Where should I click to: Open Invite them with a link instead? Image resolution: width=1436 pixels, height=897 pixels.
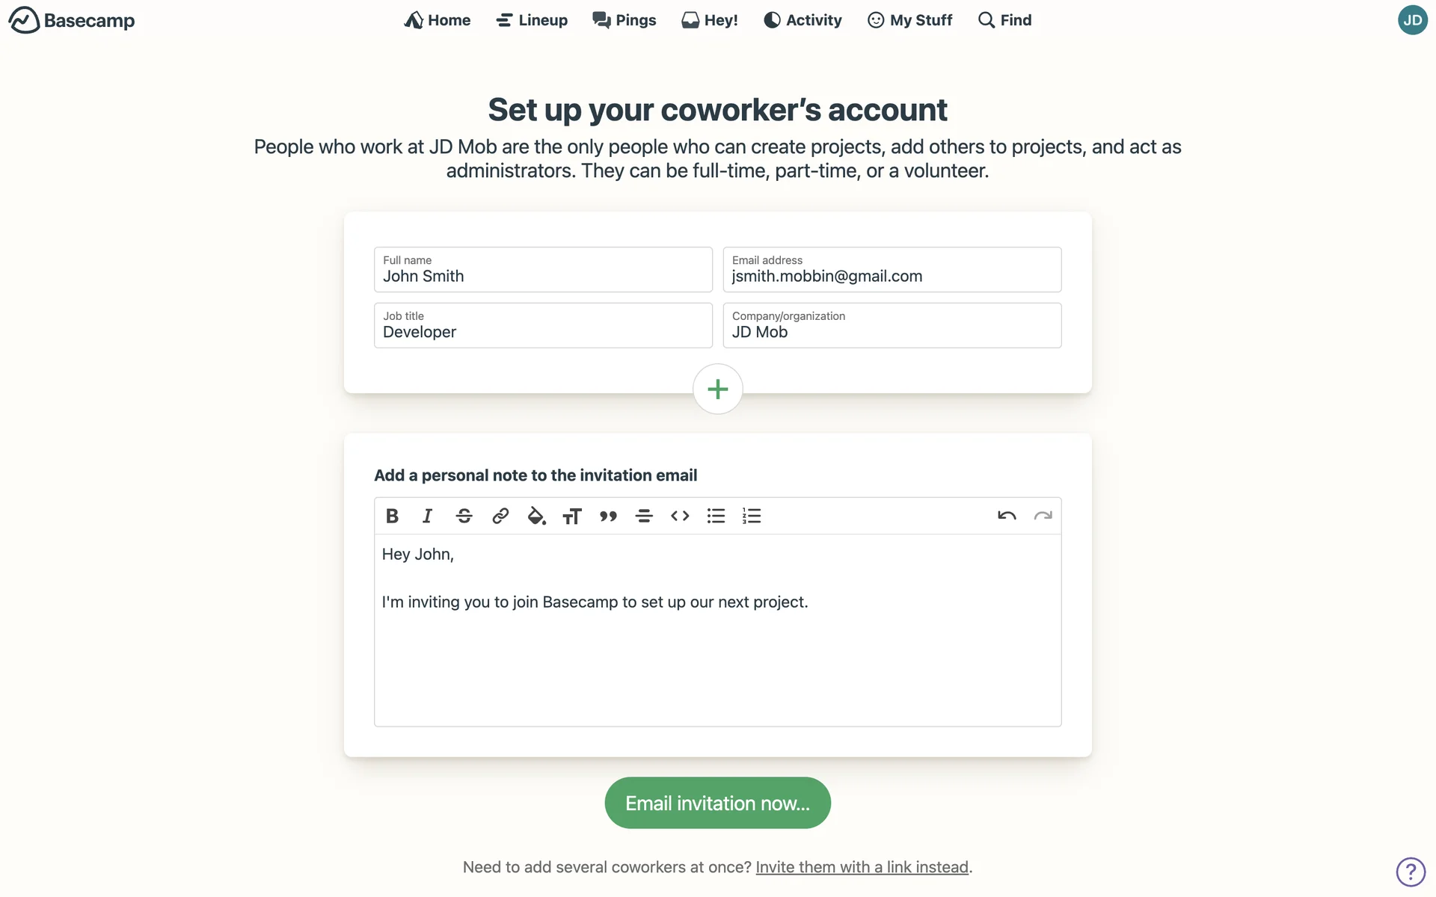click(862, 867)
